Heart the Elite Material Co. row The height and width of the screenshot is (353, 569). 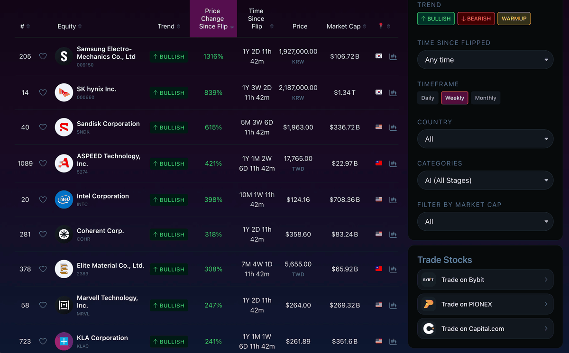click(x=43, y=269)
